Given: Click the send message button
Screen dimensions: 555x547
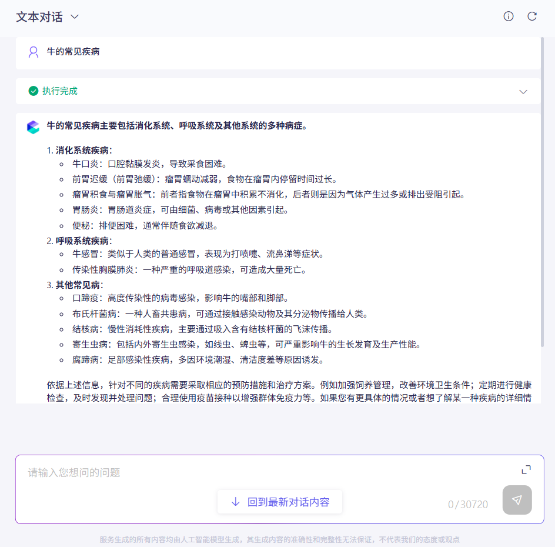Looking at the screenshot, I should click(x=517, y=500).
